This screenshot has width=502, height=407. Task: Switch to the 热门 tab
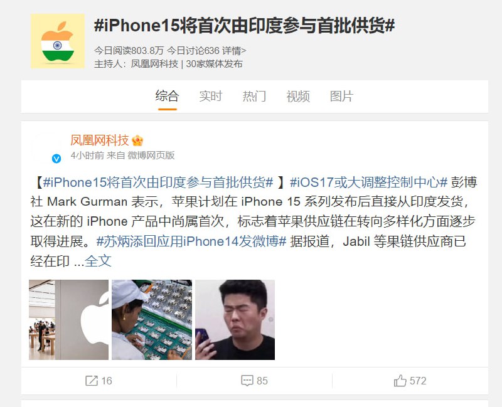tap(254, 96)
